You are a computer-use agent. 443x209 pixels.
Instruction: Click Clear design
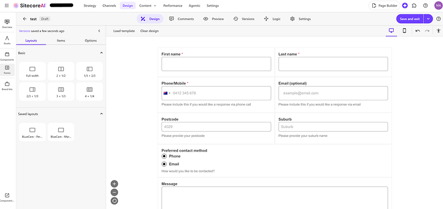click(x=150, y=31)
